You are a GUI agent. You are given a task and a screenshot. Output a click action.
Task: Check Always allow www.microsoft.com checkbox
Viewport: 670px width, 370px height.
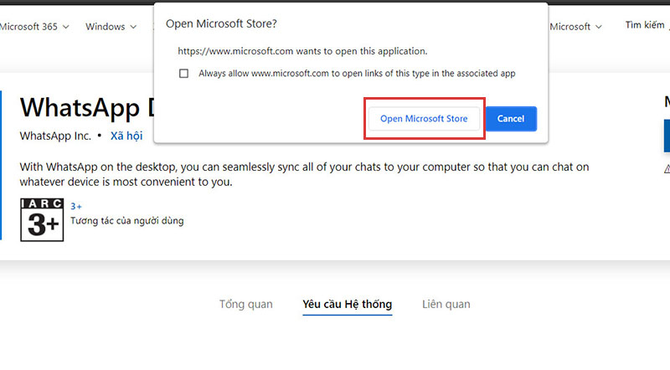(x=183, y=74)
